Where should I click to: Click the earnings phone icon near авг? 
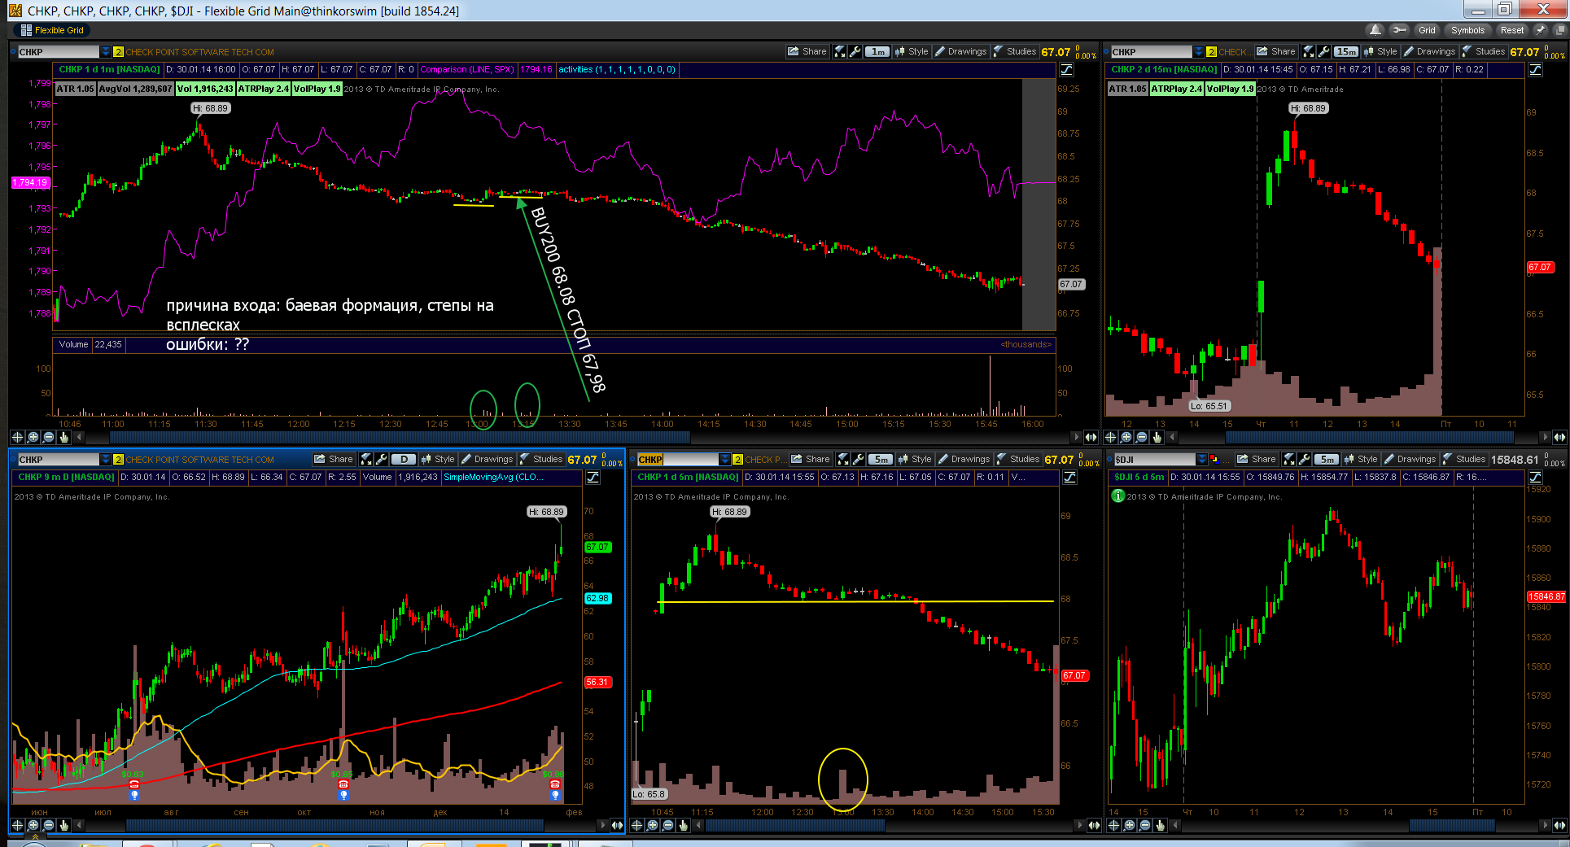(x=134, y=784)
